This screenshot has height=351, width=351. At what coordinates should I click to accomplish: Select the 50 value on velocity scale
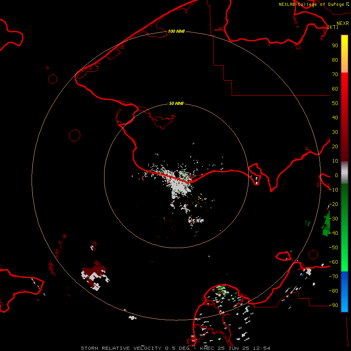pos(335,103)
